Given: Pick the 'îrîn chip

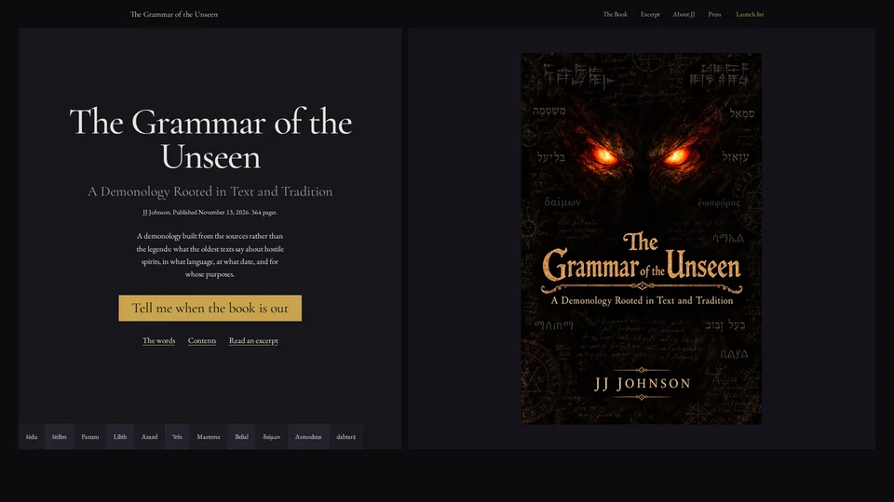Looking at the screenshot, I should (x=177, y=437).
